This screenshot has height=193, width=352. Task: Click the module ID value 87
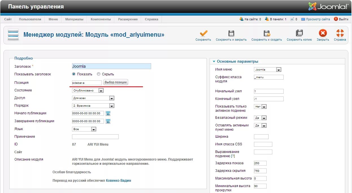point(74,144)
